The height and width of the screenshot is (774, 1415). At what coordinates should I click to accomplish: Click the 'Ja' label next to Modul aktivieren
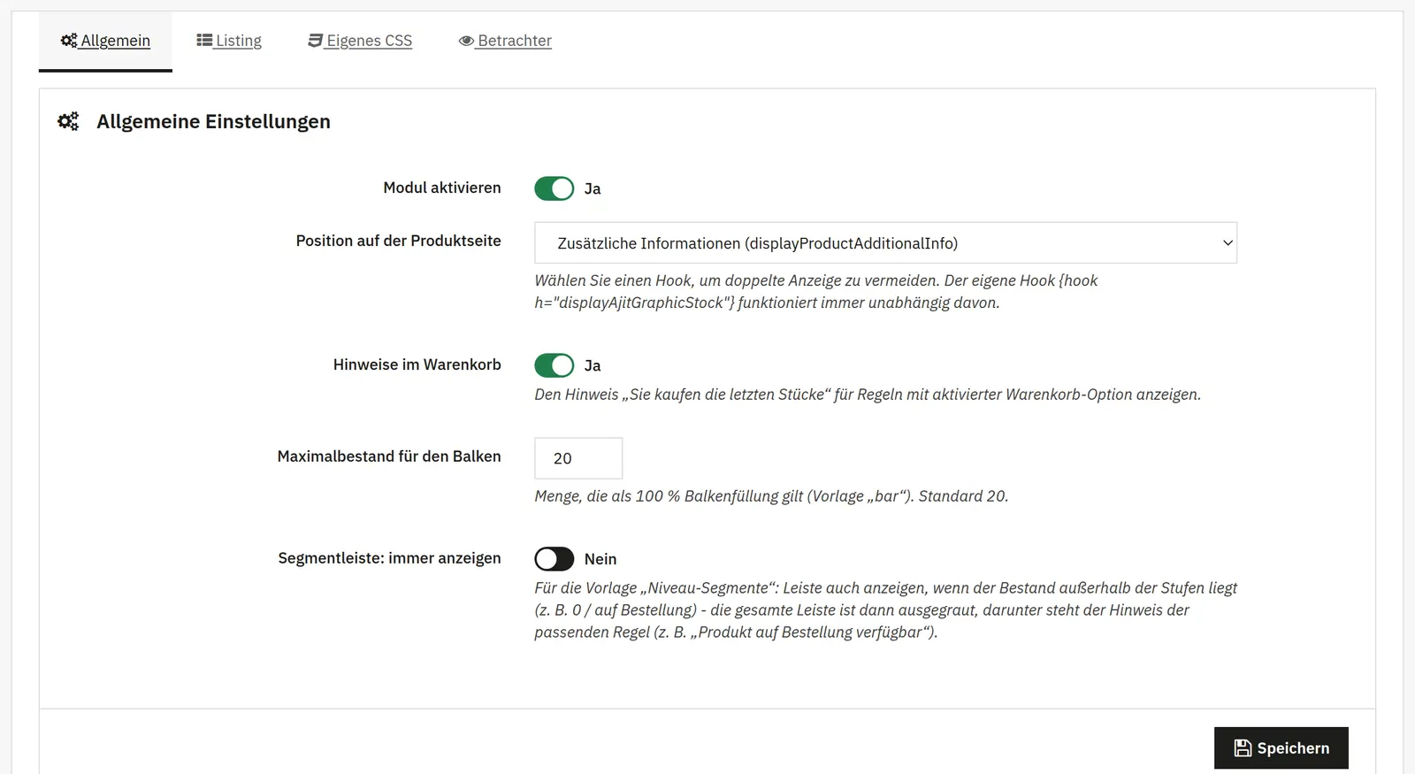pos(593,188)
